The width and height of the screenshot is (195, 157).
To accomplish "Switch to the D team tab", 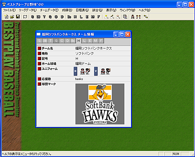I will [x=68, y=41].
